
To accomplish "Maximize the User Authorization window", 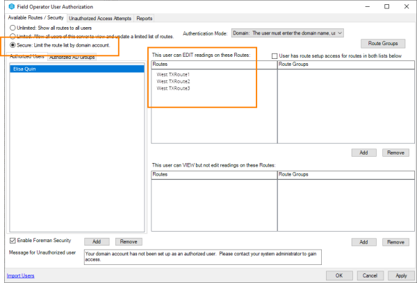I will coord(387,6).
